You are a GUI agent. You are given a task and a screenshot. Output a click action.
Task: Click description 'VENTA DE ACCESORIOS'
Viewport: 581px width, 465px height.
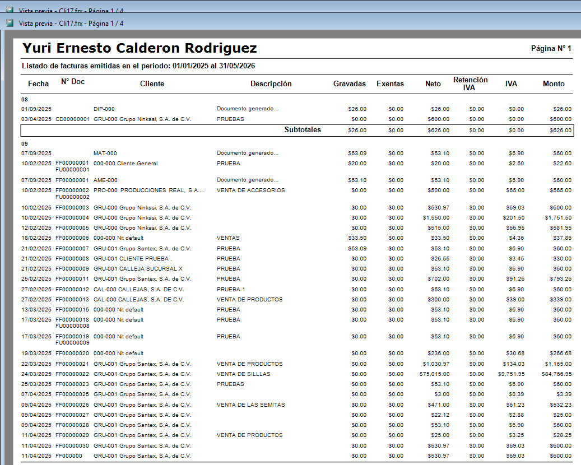[251, 190]
